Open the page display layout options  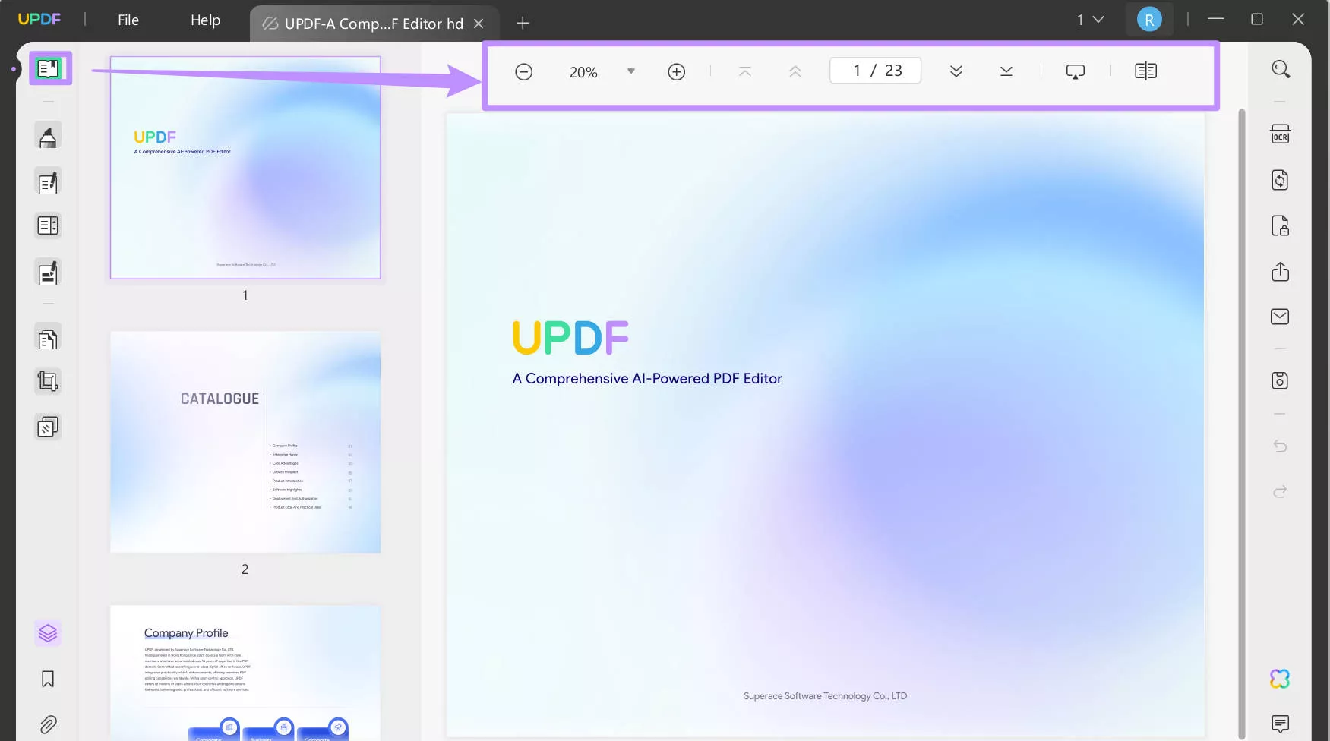click(1145, 71)
